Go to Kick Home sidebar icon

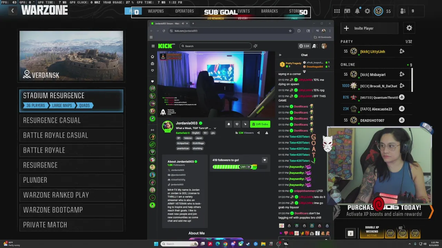point(152,56)
